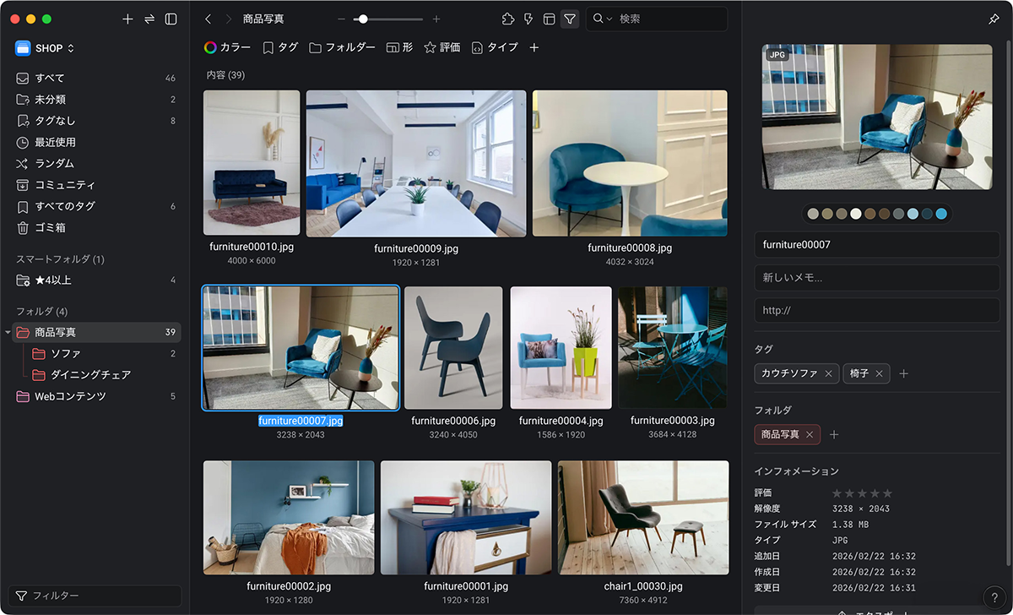Open the plugins panel via puzzle icon
1013x615 pixels.
click(x=508, y=19)
